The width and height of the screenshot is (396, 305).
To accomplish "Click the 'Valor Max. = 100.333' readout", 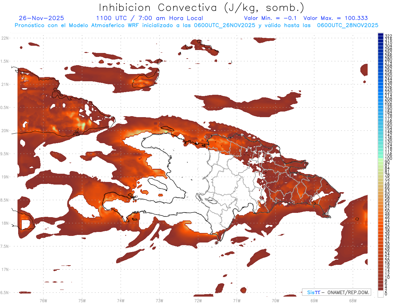I will point(336,18).
